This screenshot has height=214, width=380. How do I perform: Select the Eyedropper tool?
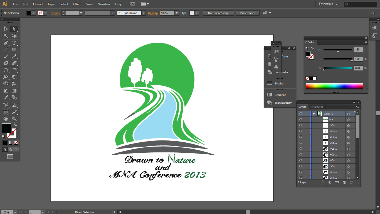pyautogui.click(x=6, y=98)
